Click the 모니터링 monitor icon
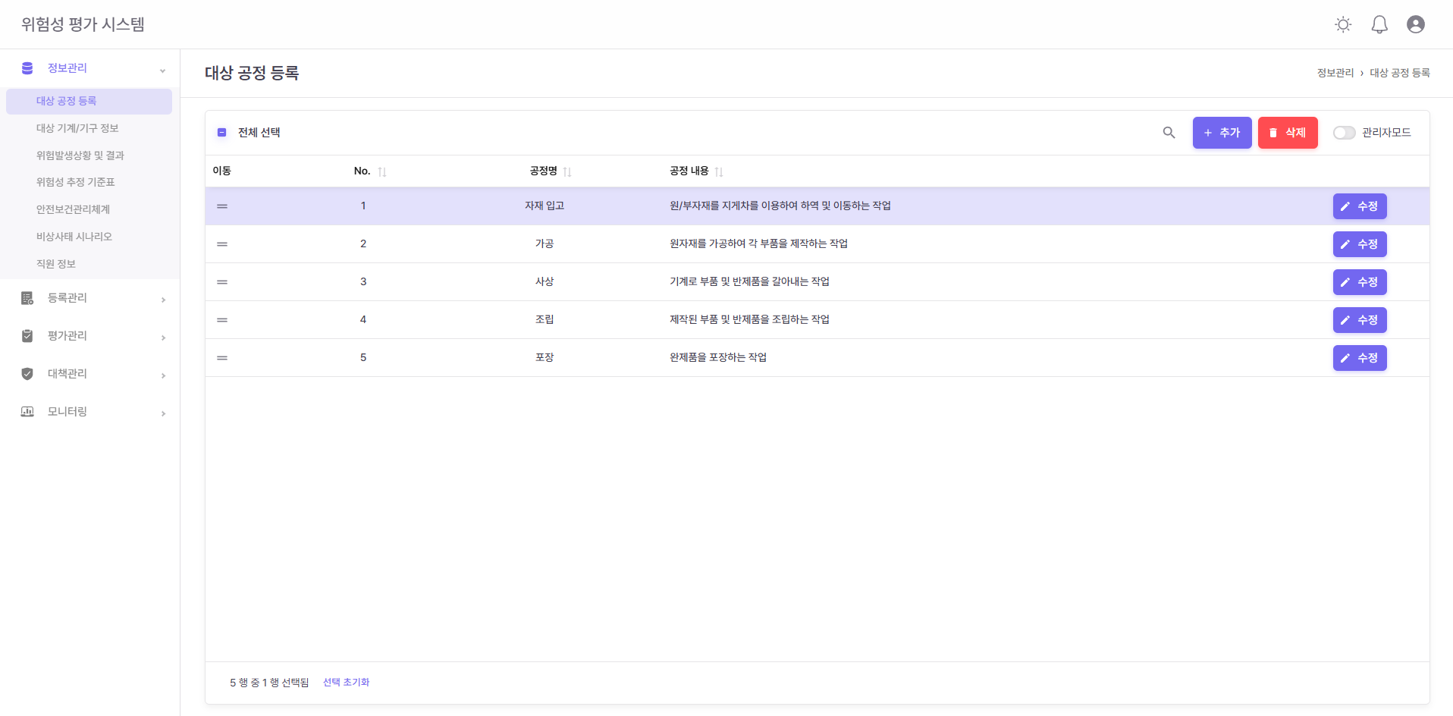This screenshot has width=1453, height=716. (27, 412)
